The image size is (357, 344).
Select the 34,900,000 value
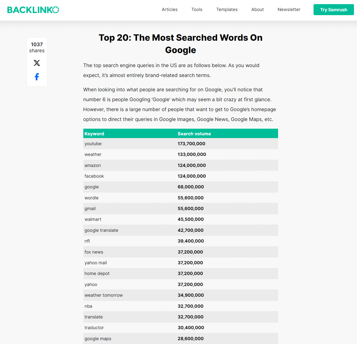point(191,295)
